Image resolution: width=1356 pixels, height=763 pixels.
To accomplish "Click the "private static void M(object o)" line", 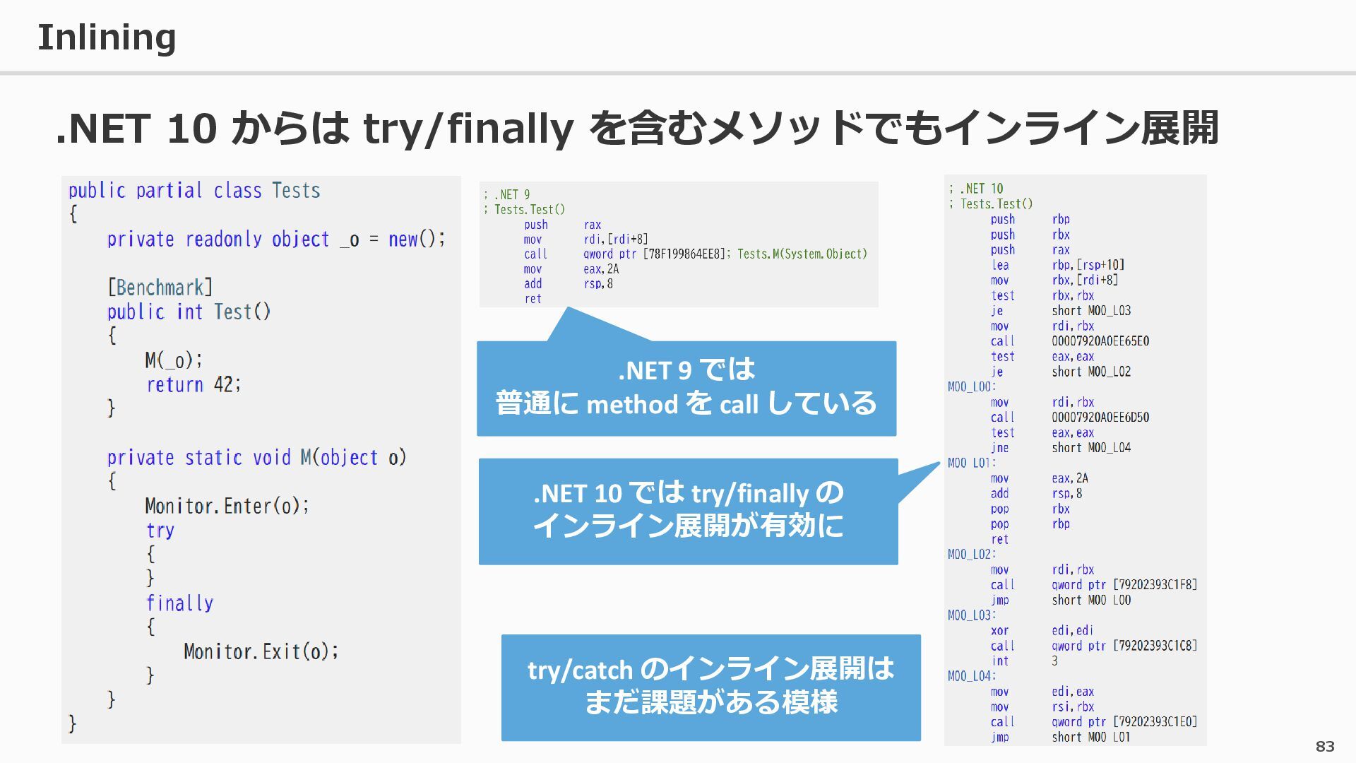I will coord(256,458).
